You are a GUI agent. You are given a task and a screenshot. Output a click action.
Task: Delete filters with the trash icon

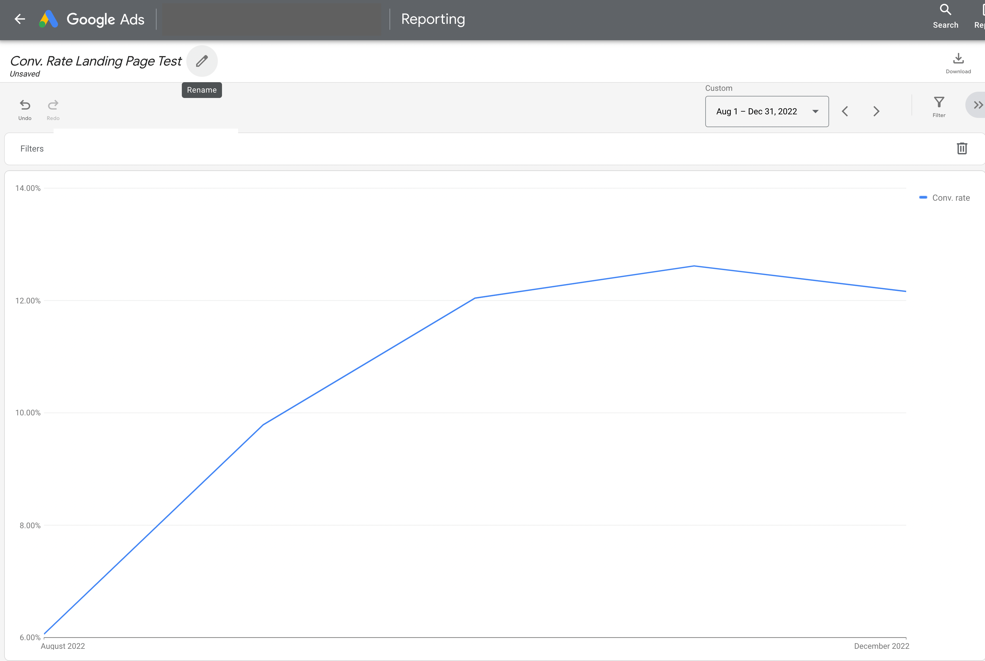coord(962,148)
